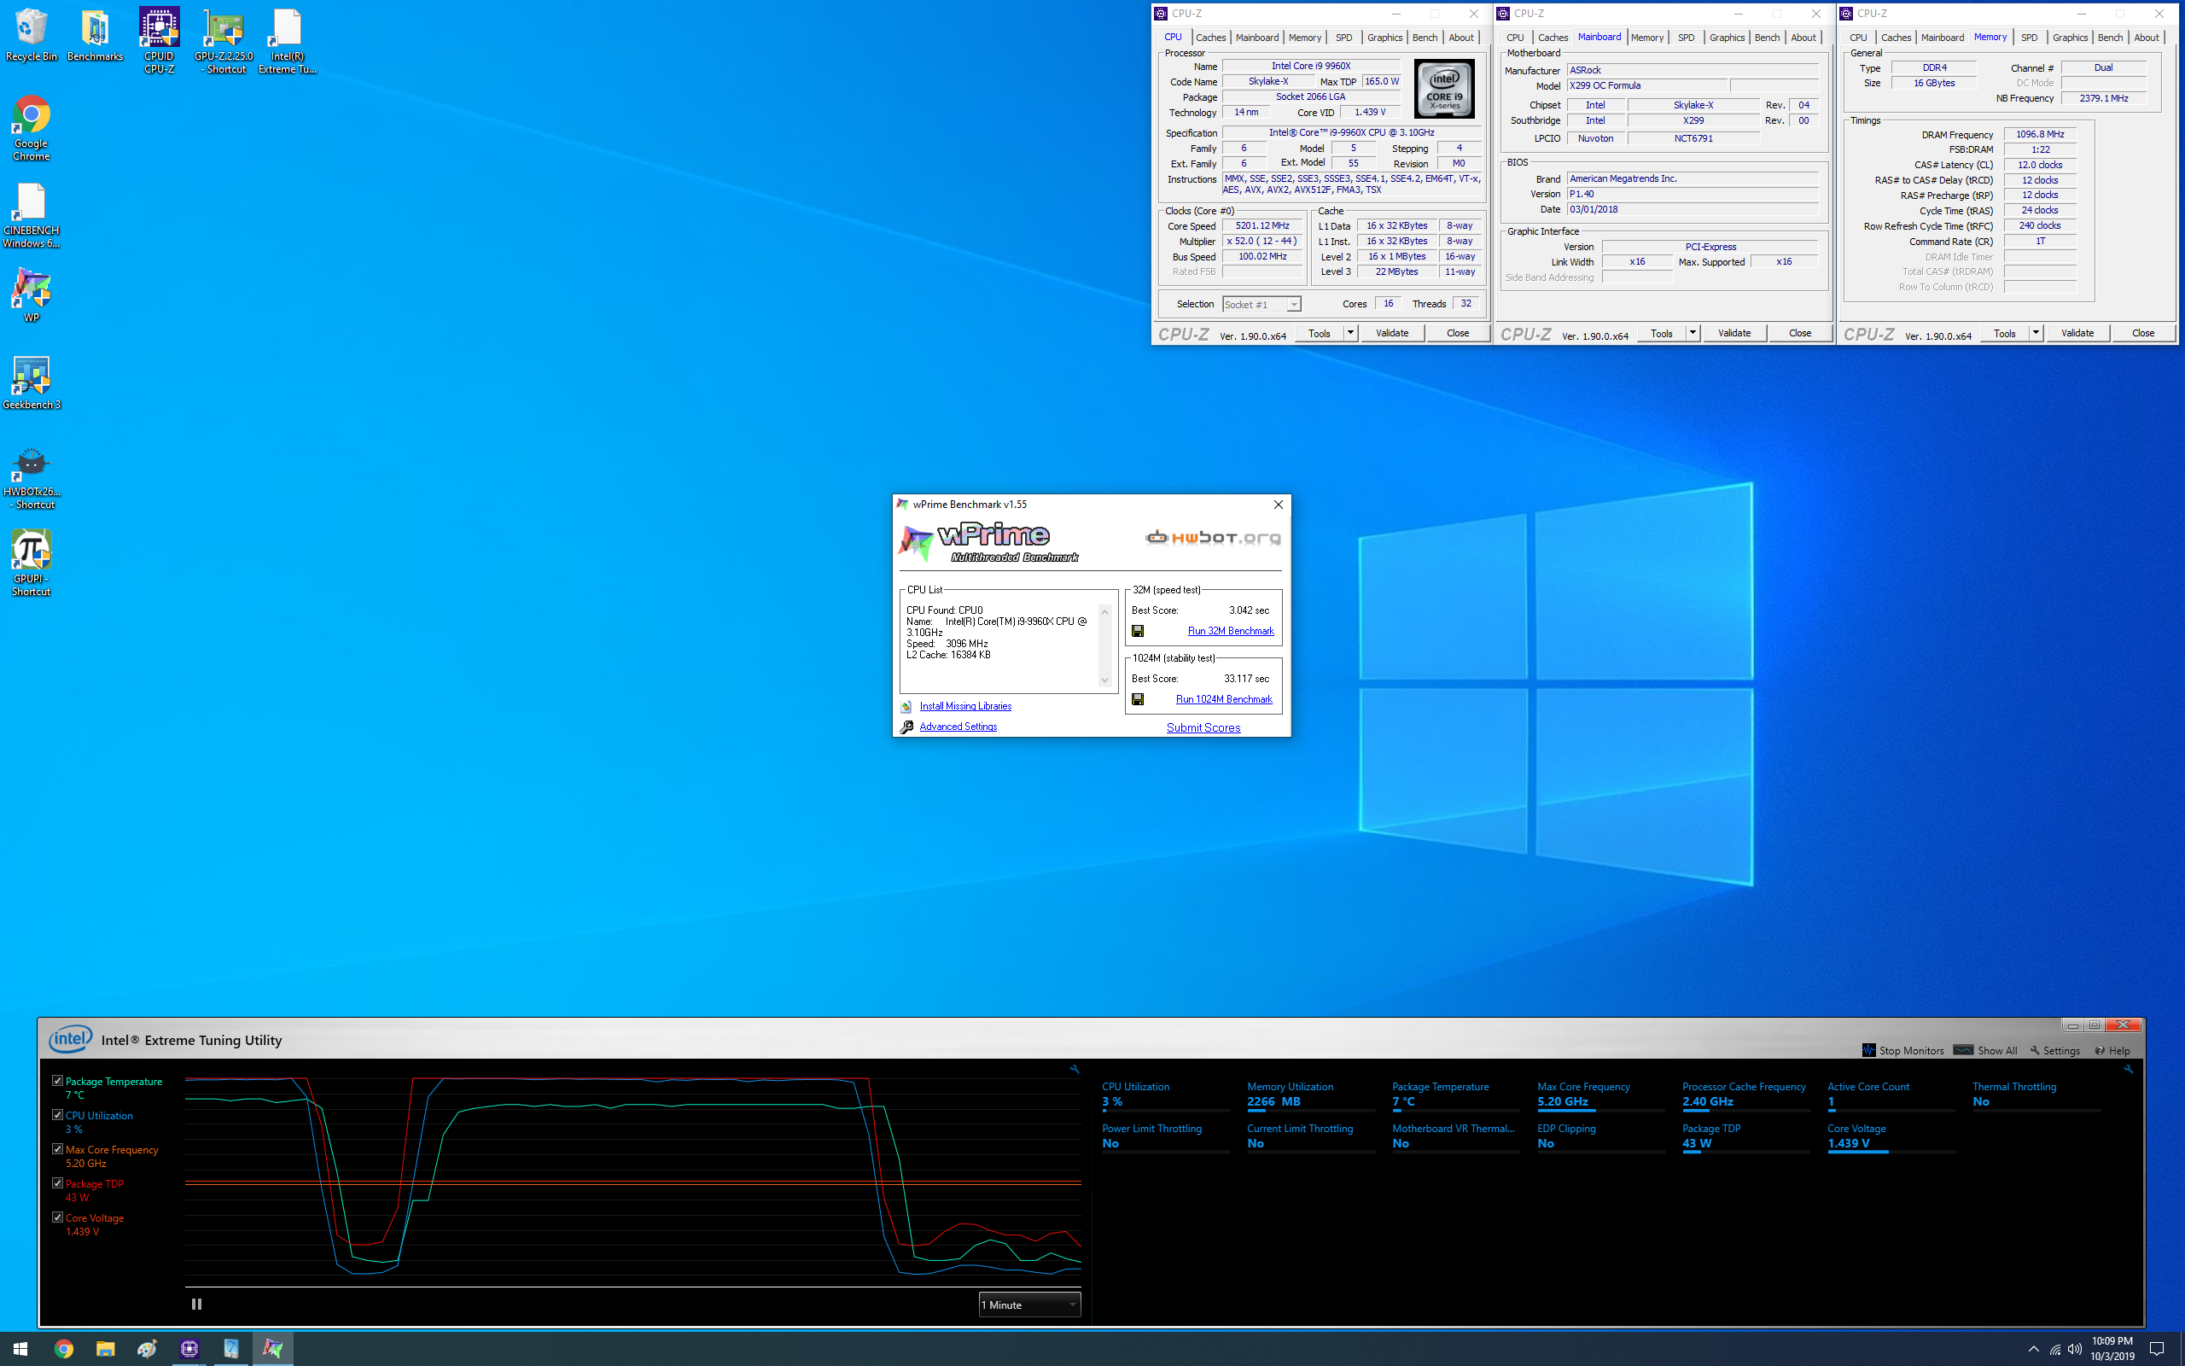
Task: Click the wrench icon above XTU graph
Action: (1075, 1069)
